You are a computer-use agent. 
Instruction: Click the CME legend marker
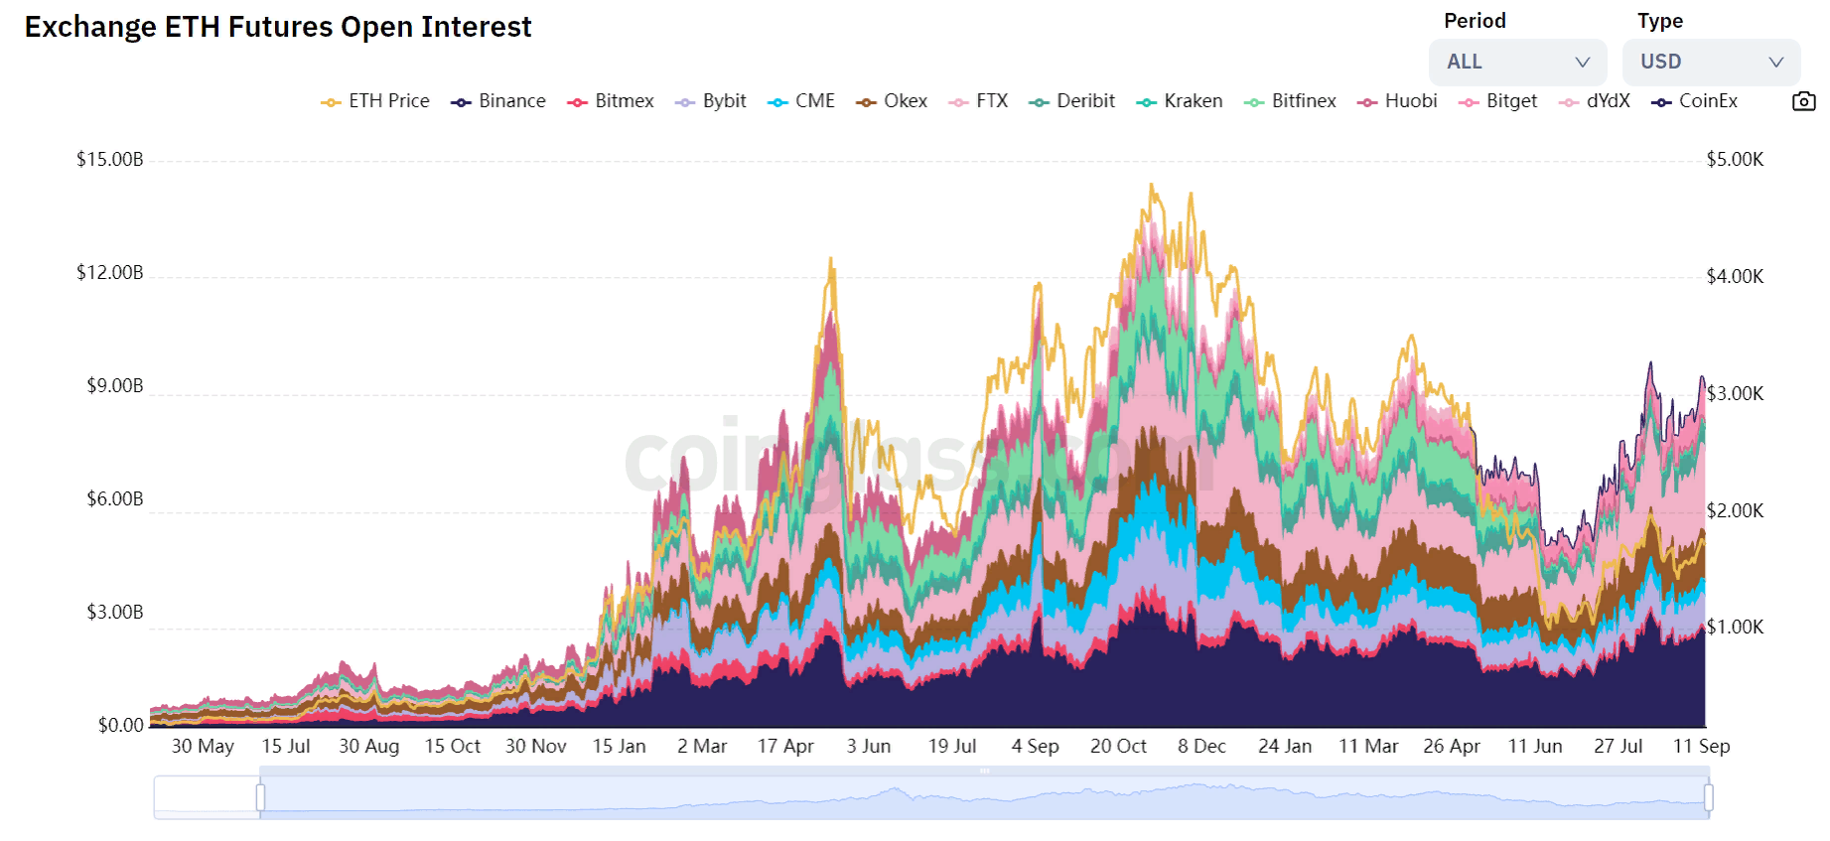tap(777, 102)
